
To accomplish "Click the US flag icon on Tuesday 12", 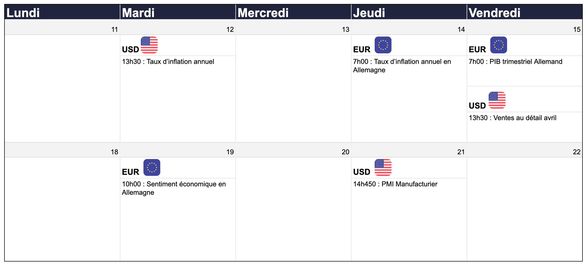I will tap(149, 45).
